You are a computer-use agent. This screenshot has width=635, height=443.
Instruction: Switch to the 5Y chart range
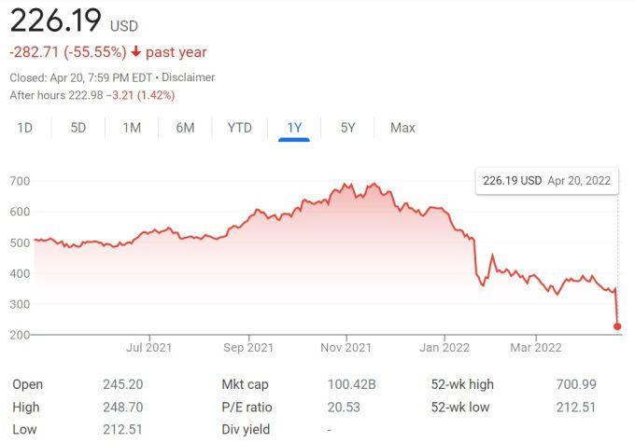[347, 128]
